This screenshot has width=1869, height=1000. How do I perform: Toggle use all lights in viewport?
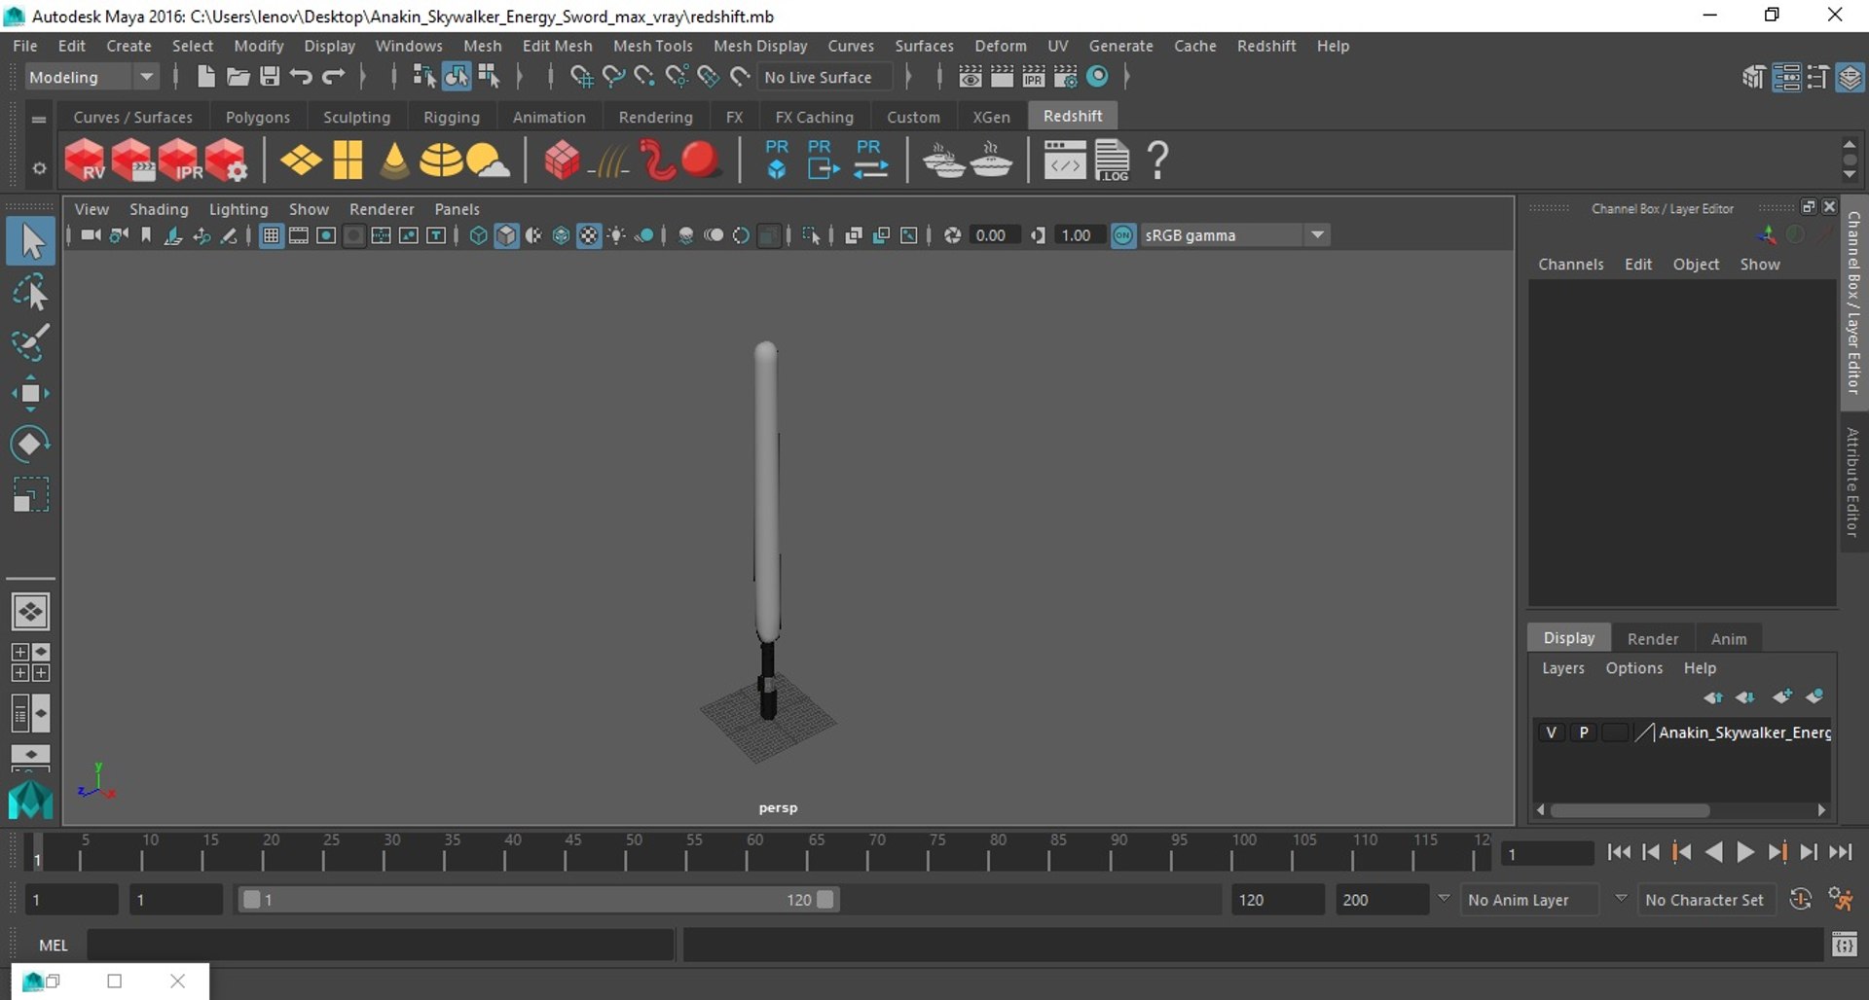pyautogui.click(x=616, y=235)
